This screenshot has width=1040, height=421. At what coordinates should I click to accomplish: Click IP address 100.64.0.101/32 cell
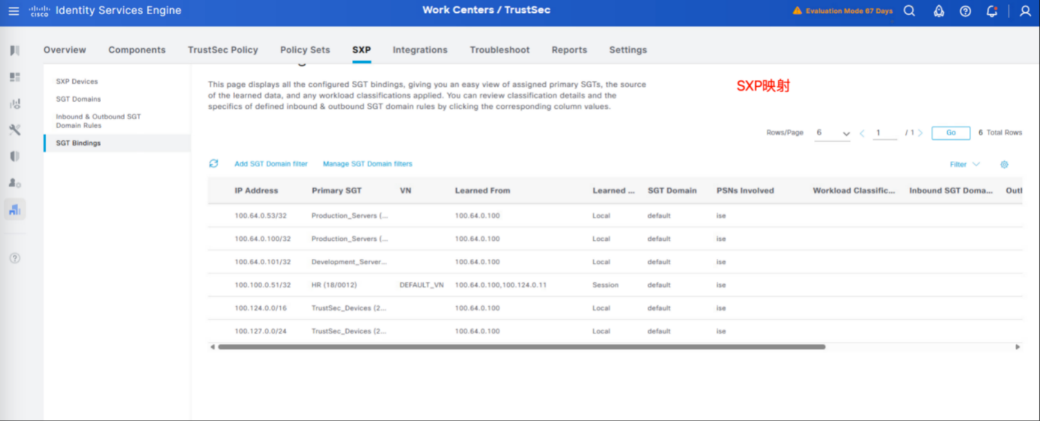click(262, 262)
